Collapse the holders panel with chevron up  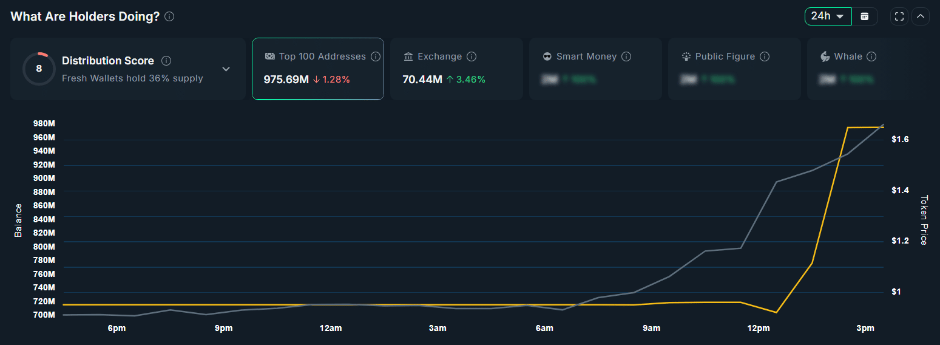pos(921,16)
